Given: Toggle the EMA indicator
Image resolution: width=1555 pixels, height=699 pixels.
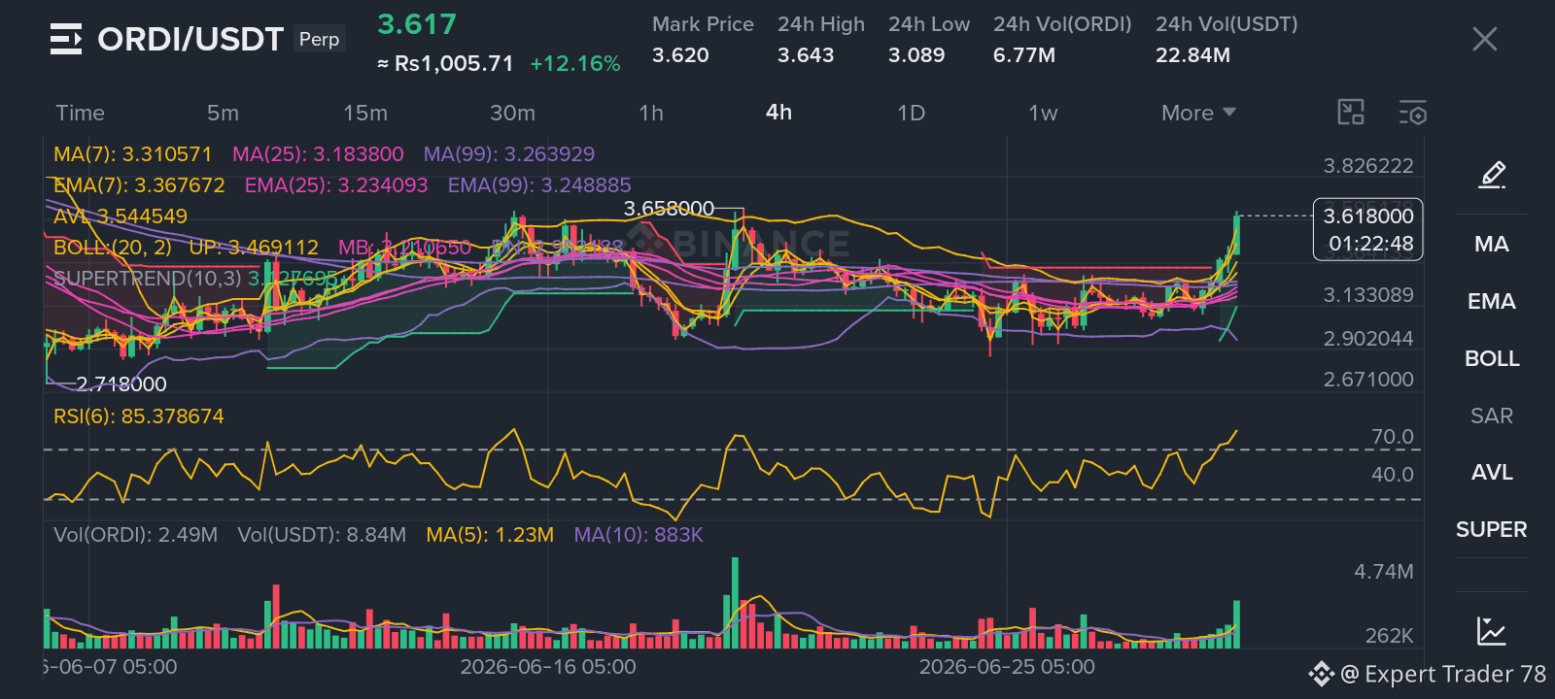Looking at the screenshot, I should point(1491,301).
